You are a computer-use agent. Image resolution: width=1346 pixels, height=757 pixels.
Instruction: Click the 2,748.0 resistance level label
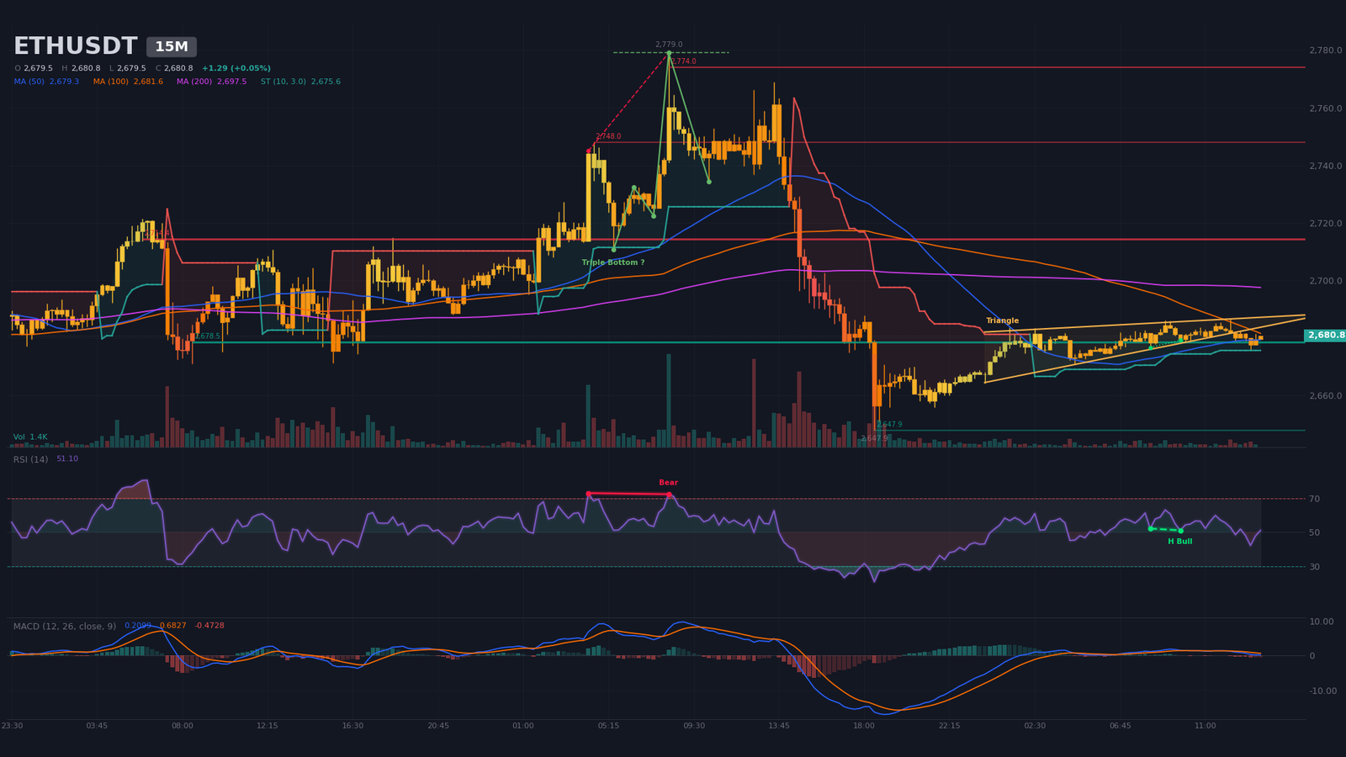[x=608, y=136]
